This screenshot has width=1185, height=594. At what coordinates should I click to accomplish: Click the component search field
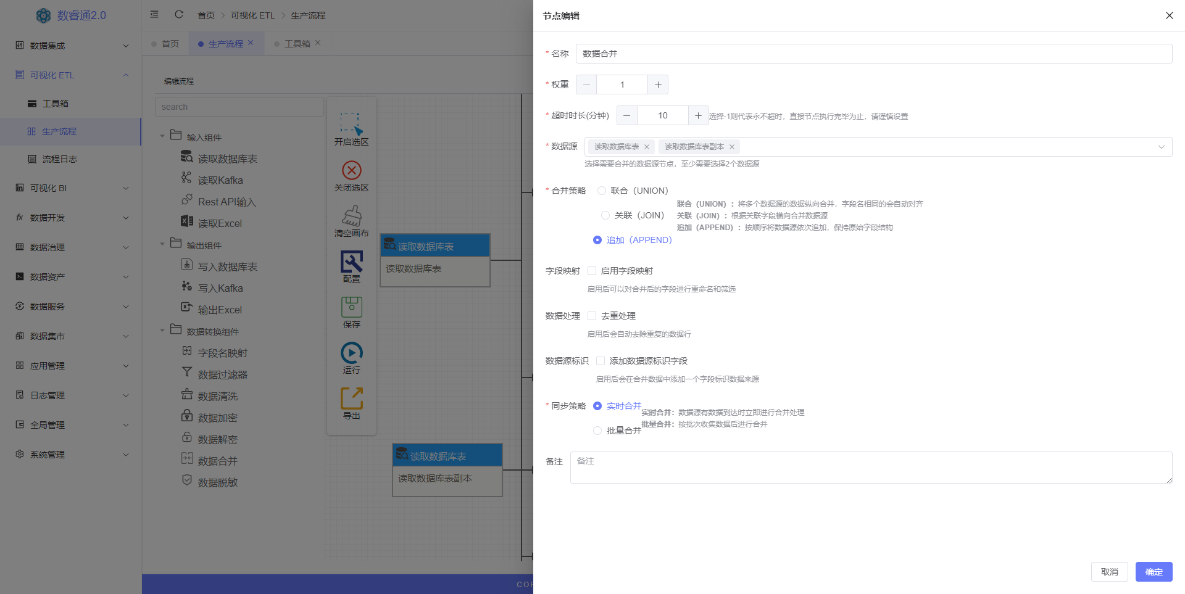pos(239,107)
